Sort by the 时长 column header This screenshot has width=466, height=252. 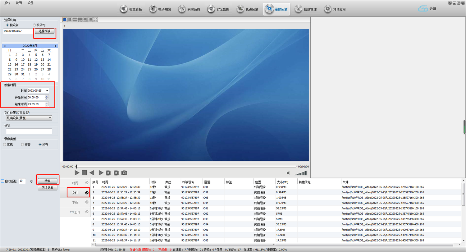157,182
